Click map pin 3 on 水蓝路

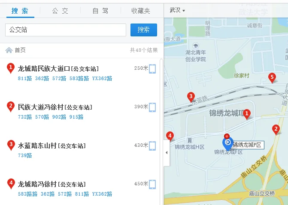click(x=191, y=97)
